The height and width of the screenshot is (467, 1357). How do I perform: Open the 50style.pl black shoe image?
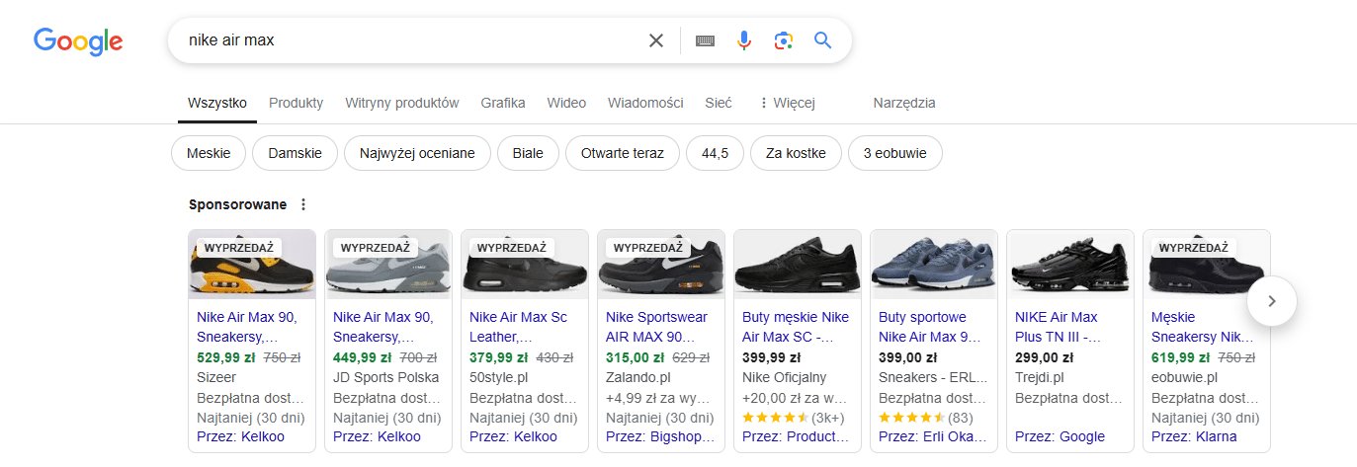525,265
